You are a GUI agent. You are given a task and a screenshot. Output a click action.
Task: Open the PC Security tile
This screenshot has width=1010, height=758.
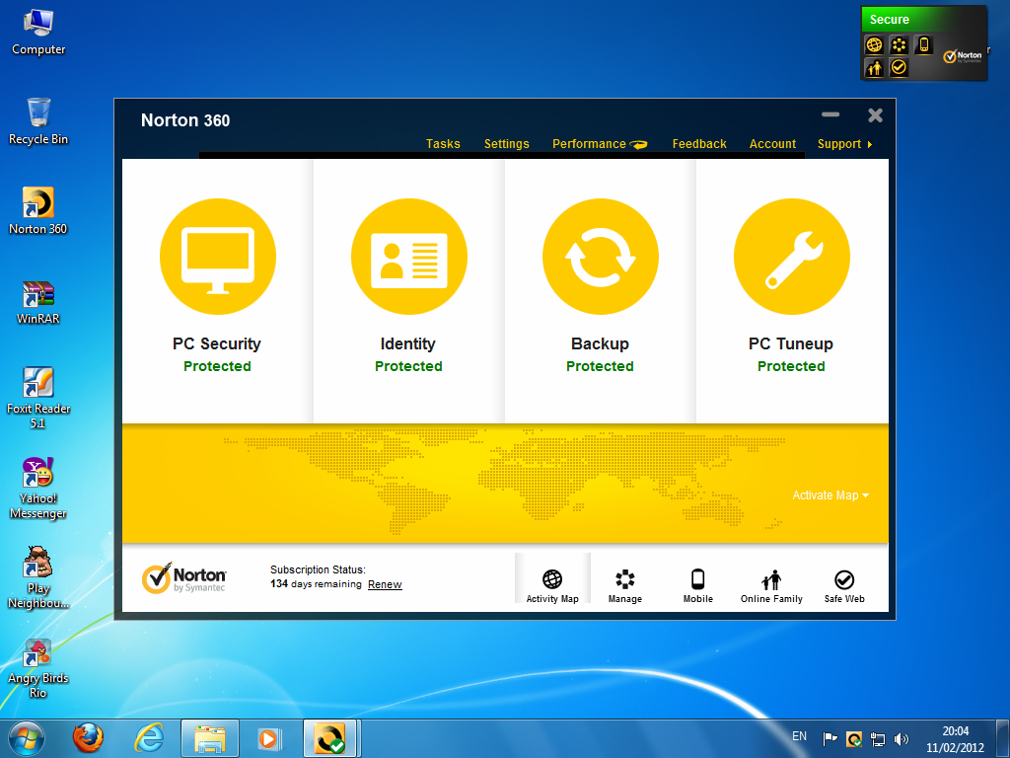(x=217, y=291)
